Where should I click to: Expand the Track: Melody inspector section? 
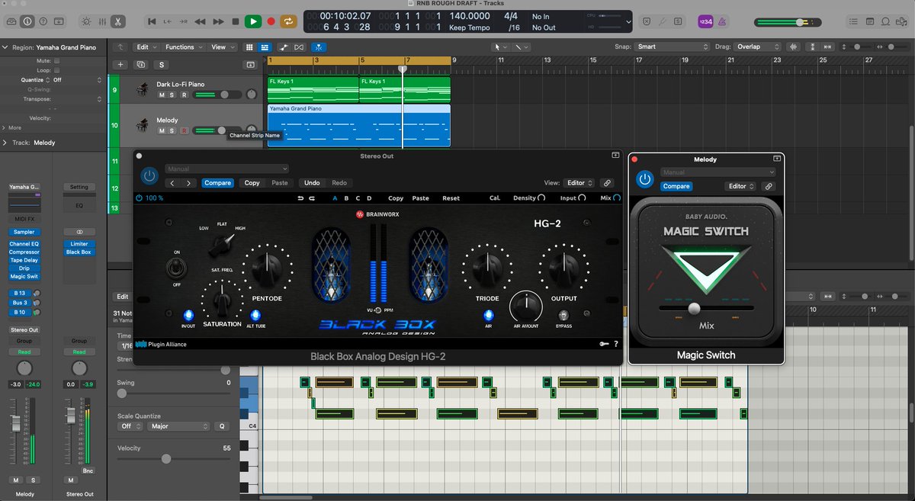tap(6, 143)
